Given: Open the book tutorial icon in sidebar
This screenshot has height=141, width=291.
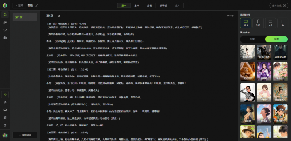Looking at the screenshot, I should pos(5,110).
